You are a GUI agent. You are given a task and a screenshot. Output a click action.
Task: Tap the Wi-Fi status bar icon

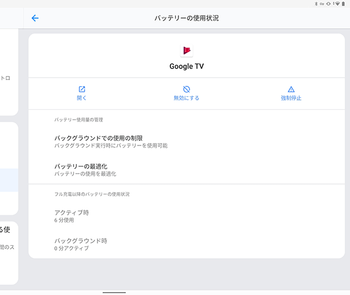(338, 4)
